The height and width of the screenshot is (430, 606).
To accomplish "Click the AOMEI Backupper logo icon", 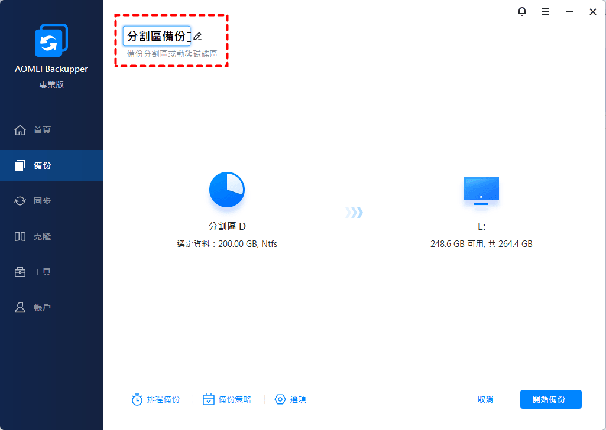I will tap(51, 40).
